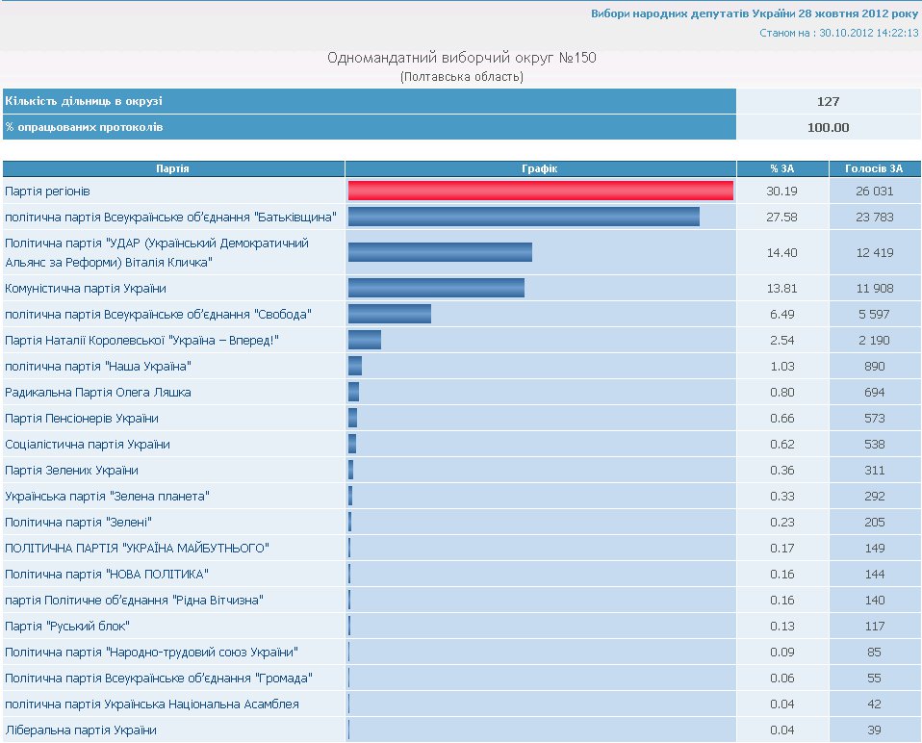The height and width of the screenshot is (743, 922).
Task: Select the "Голосів ЗА" column header
Action: (874, 168)
